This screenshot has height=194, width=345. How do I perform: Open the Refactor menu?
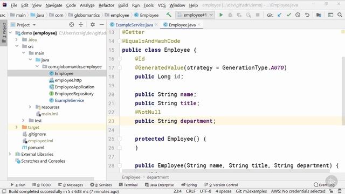coord(106,5)
